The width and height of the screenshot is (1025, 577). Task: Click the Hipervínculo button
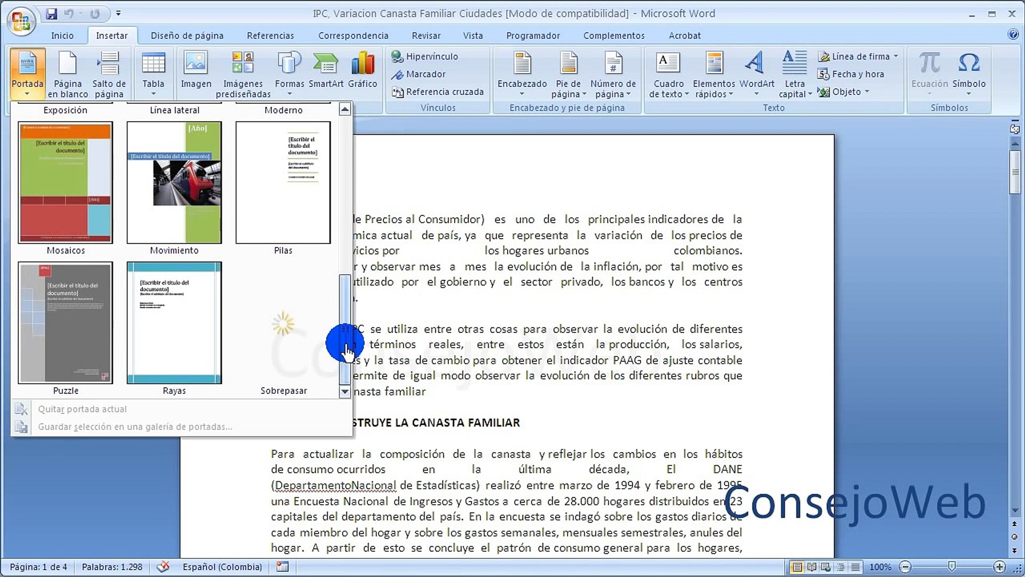tap(425, 56)
